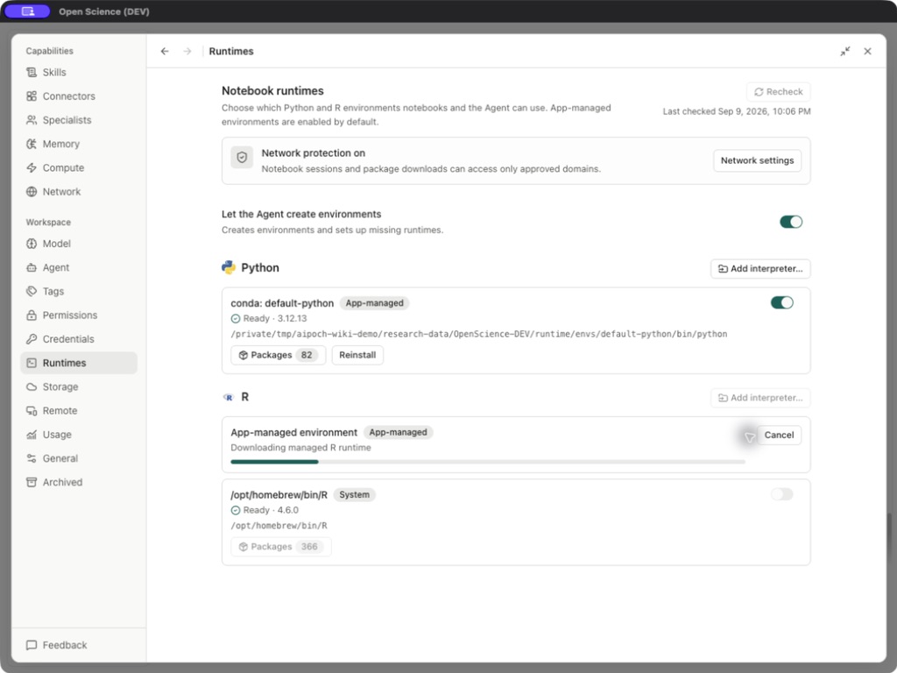Click Downloading managed R runtime text
Image resolution: width=897 pixels, height=673 pixels.
click(301, 448)
